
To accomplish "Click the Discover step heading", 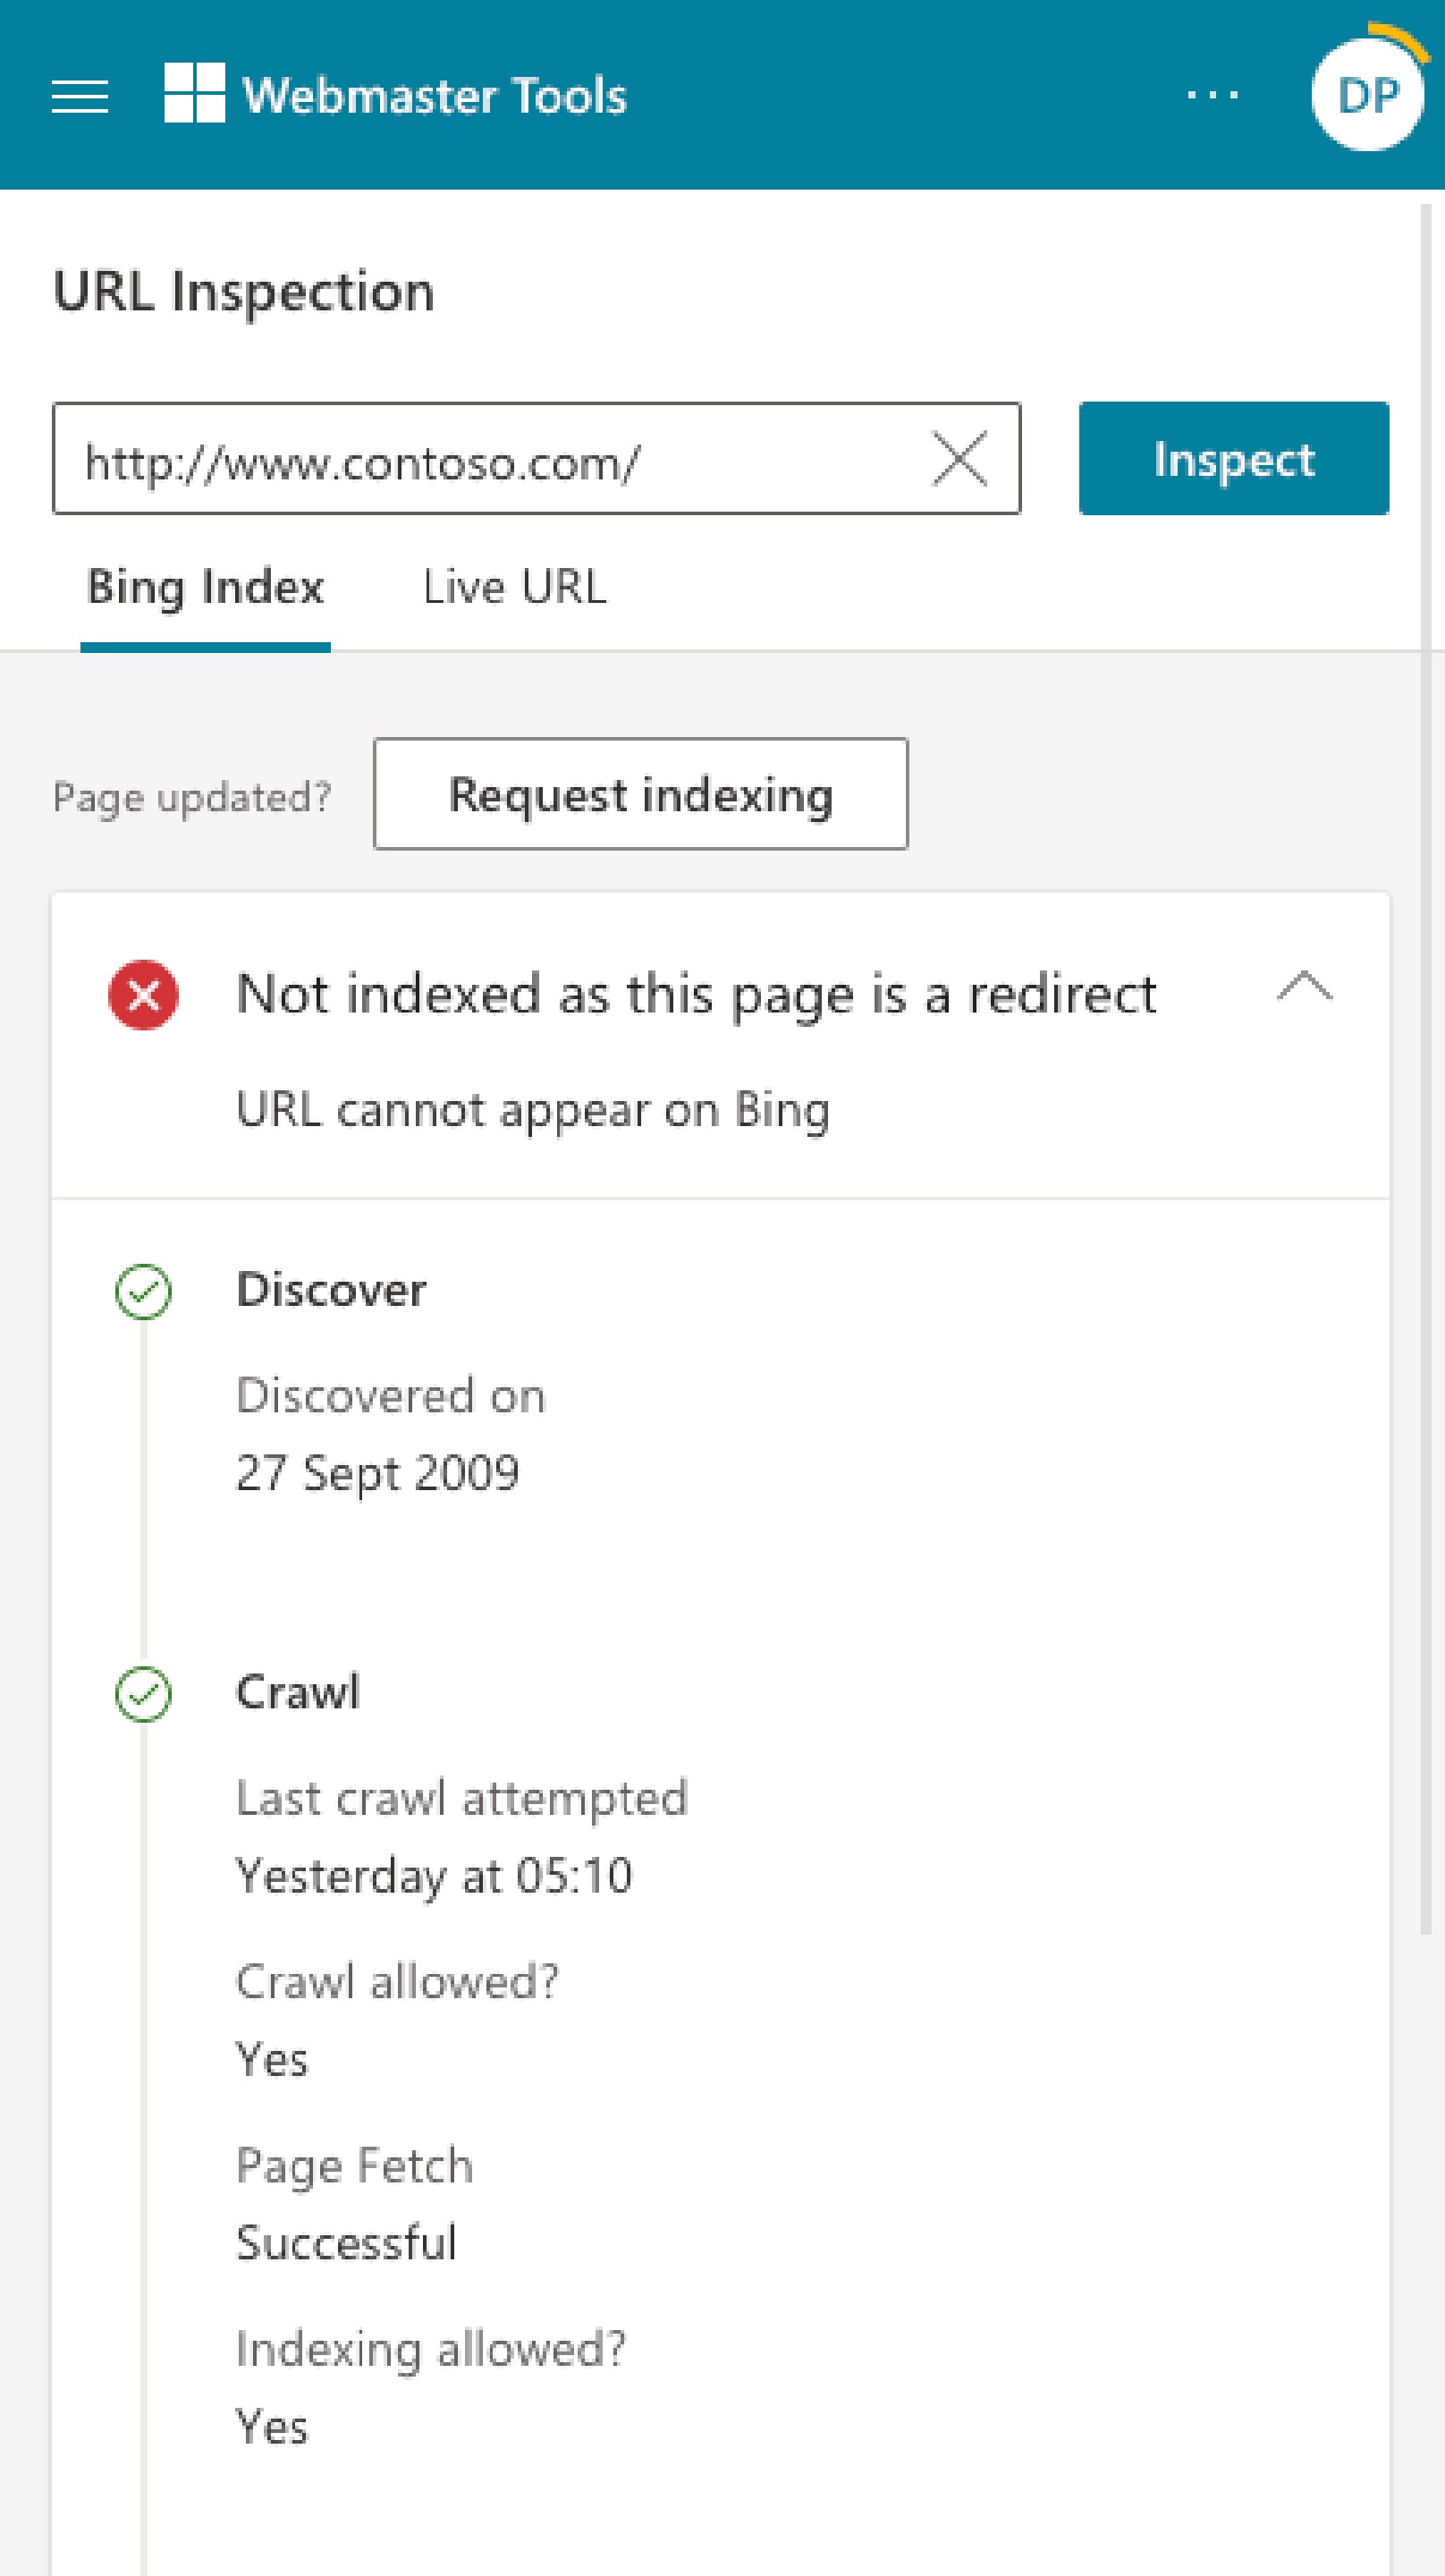I will pos(331,1290).
